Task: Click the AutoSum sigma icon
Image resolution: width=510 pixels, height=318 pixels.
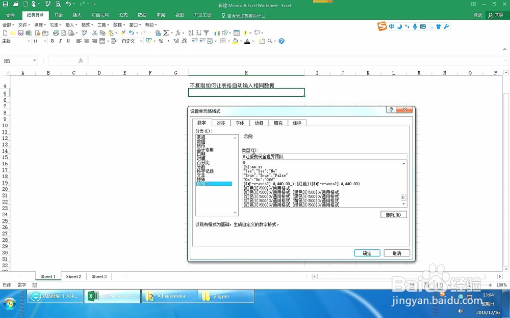Action: [x=166, y=33]
